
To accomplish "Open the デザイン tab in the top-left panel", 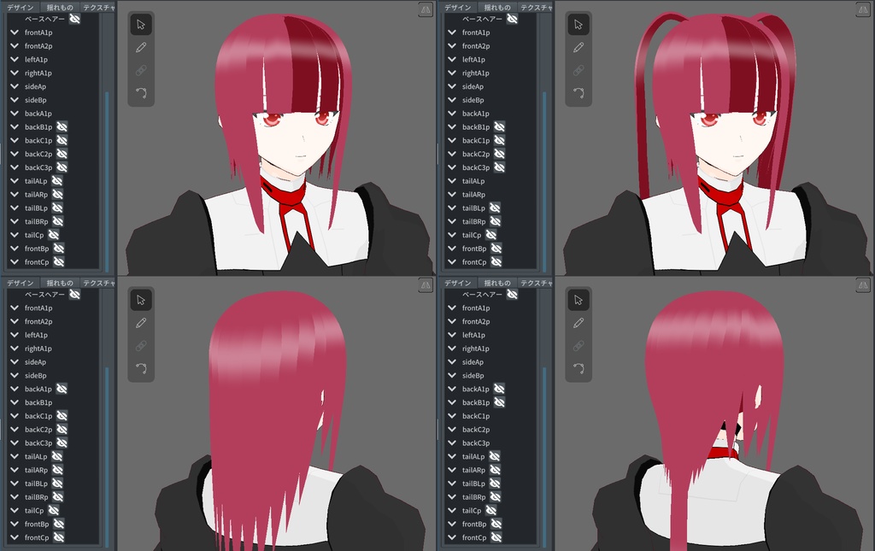I will pos(21,7).
